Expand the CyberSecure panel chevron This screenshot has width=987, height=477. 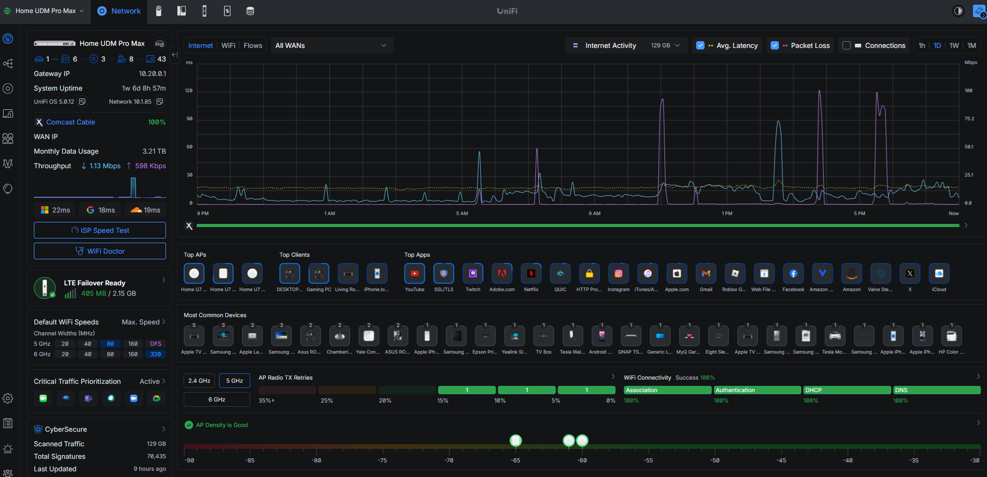(163, 429)
